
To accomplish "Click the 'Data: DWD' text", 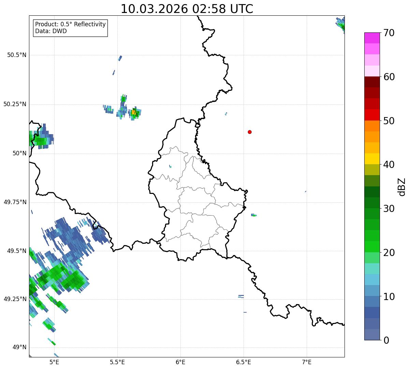I will (51, 31).
